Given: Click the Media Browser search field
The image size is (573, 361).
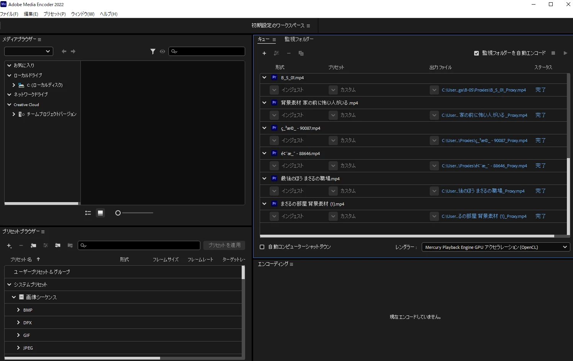Looking at the screenshot, I should point(207,51).
